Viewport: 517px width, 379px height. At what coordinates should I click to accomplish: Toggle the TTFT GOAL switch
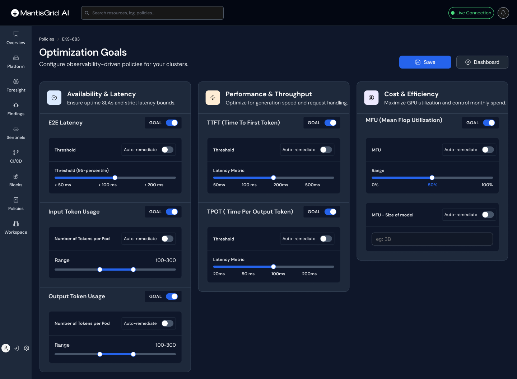click(x=331, y=123)
